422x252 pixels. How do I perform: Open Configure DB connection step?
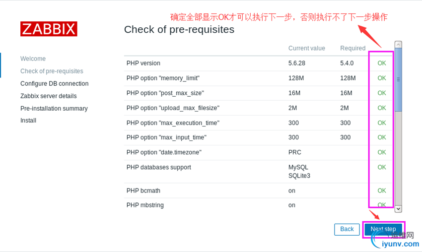click(x=54, y=83)
